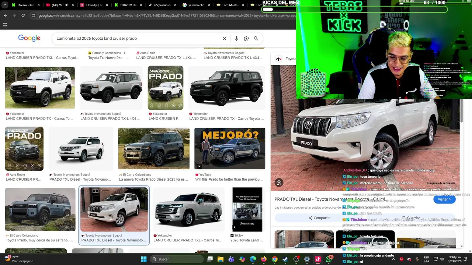
Task: Open Task View from the taskbar
Action: point(210,259)
